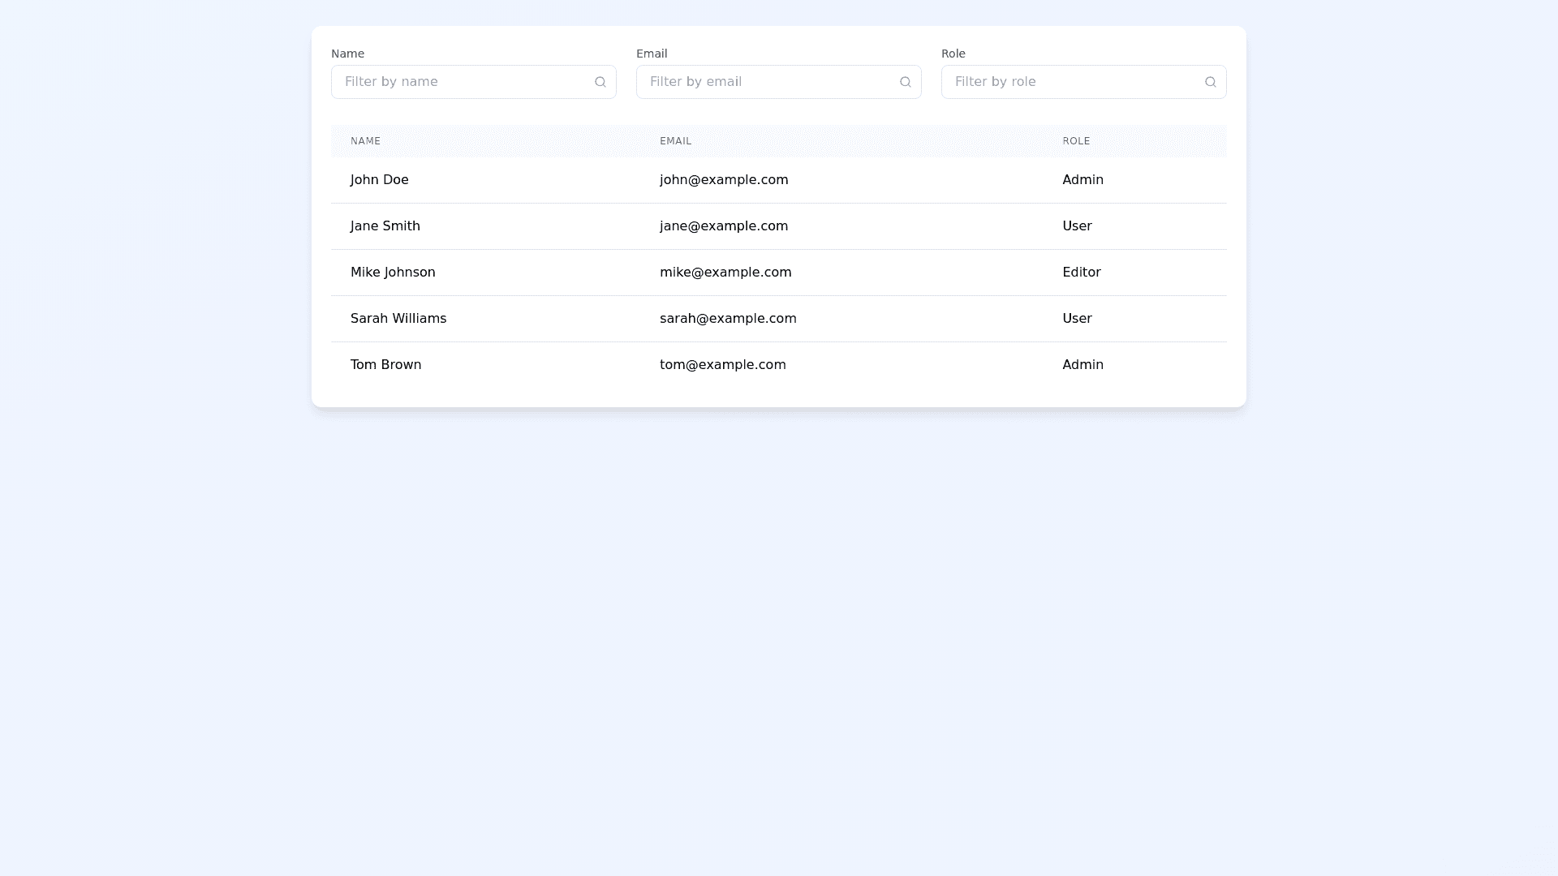This screenshot has width=1558, height=876.
Task: Select the Mike Johnson name cell
Action: (x=393, y=273)
